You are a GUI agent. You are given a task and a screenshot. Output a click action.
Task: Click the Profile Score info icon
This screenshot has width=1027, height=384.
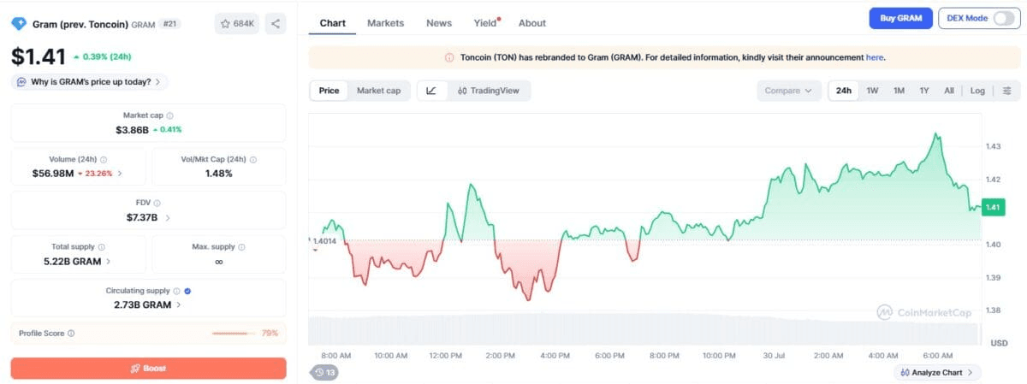pyautogui.click(x=71, y=334)
